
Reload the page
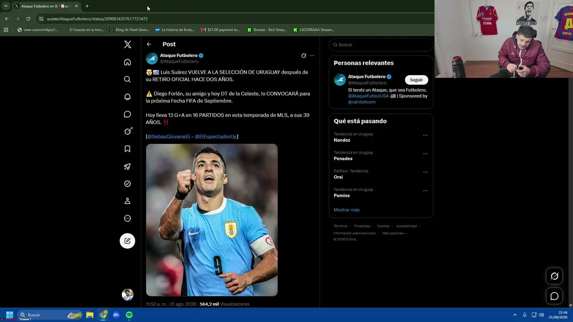coord(28,19)
